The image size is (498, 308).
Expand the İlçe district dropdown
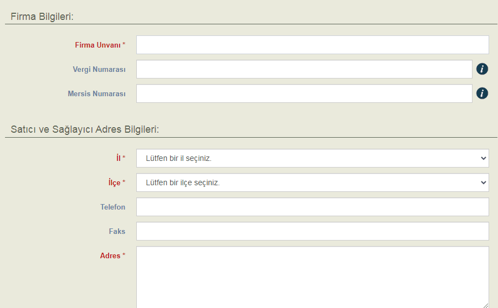(312, 182)
